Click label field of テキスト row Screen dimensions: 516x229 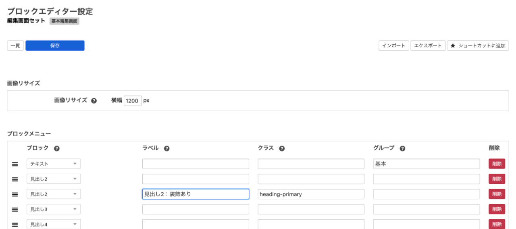coord(196,164)
